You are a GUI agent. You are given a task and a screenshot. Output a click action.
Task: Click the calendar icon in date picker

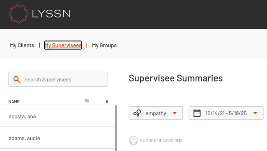click(x=197, y=113)
